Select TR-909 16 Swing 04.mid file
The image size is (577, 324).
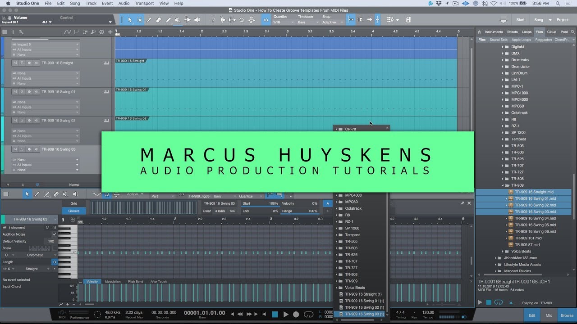click(x=535, y=218)
